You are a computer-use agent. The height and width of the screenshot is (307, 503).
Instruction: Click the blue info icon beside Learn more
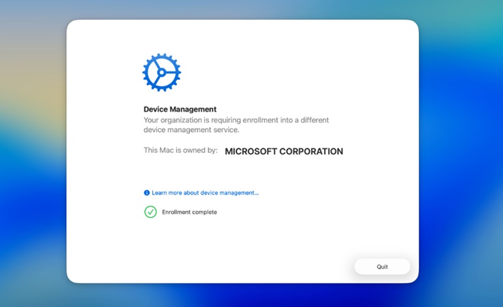146,193
